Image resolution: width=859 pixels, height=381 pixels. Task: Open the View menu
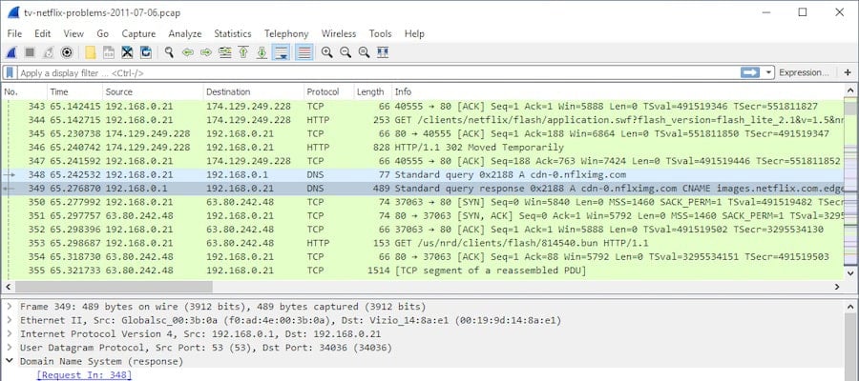coord(73,34)
